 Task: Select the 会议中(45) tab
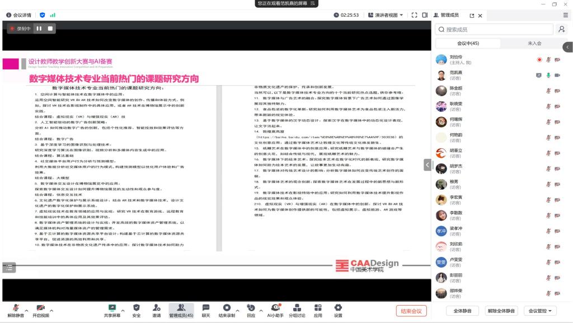pyautogui.click(x=468, y=43)
